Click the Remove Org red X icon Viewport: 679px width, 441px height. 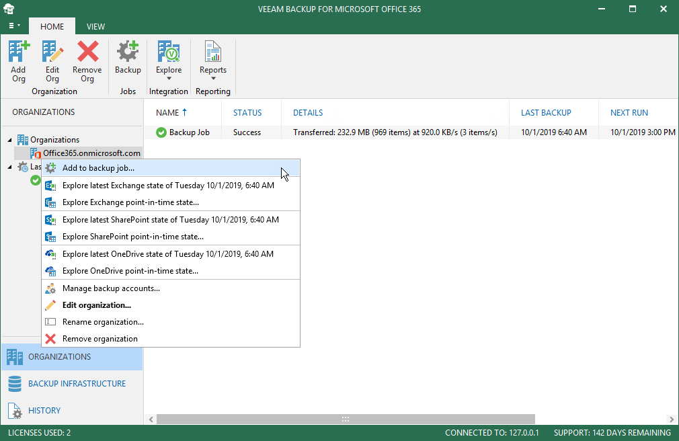tap(87, 51)
